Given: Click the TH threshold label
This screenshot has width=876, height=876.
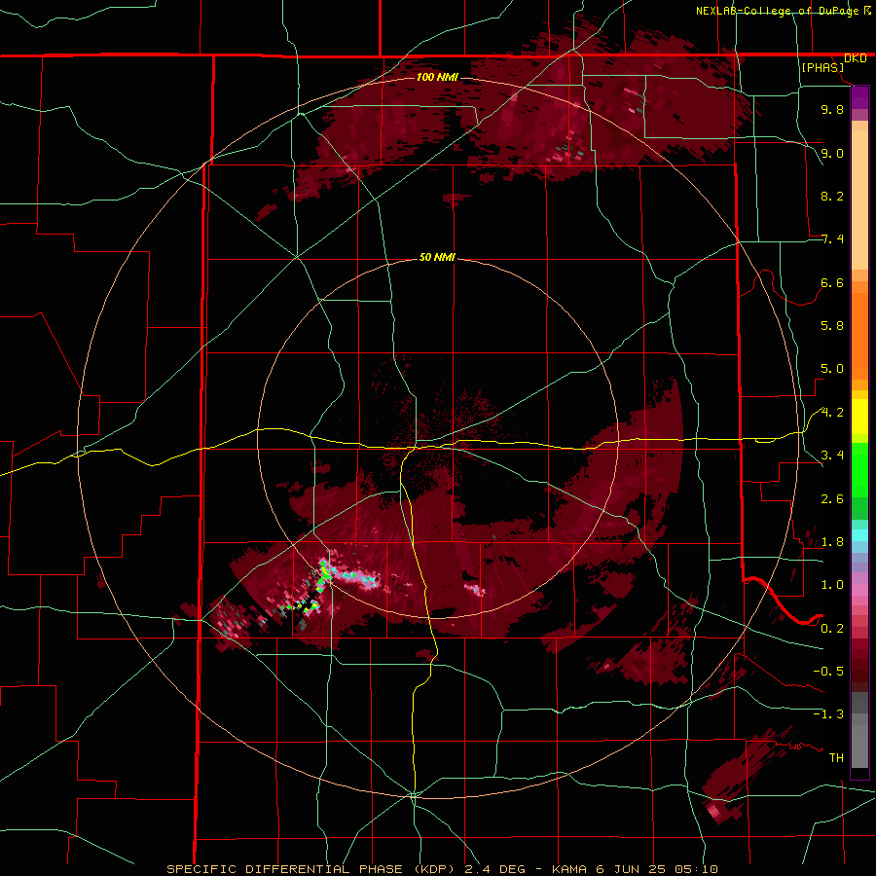Looking at the screenshot, I should (x=836, y=758).
